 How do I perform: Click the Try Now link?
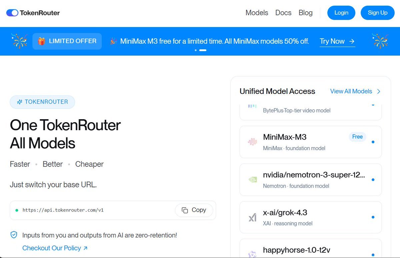[x=337, y=41]
